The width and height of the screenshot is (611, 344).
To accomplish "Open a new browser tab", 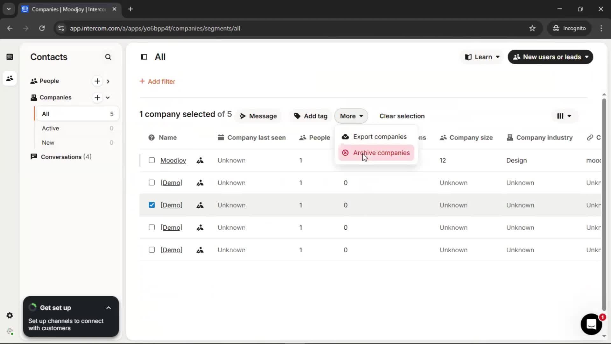I will tap(130, 9).
